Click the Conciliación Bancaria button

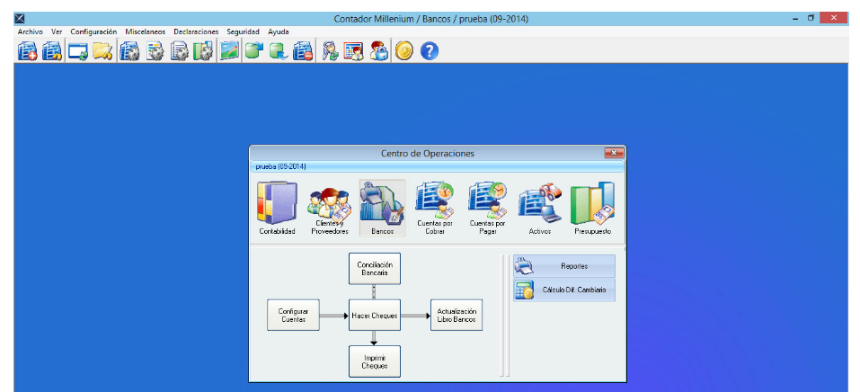click(x=375, y=269)
